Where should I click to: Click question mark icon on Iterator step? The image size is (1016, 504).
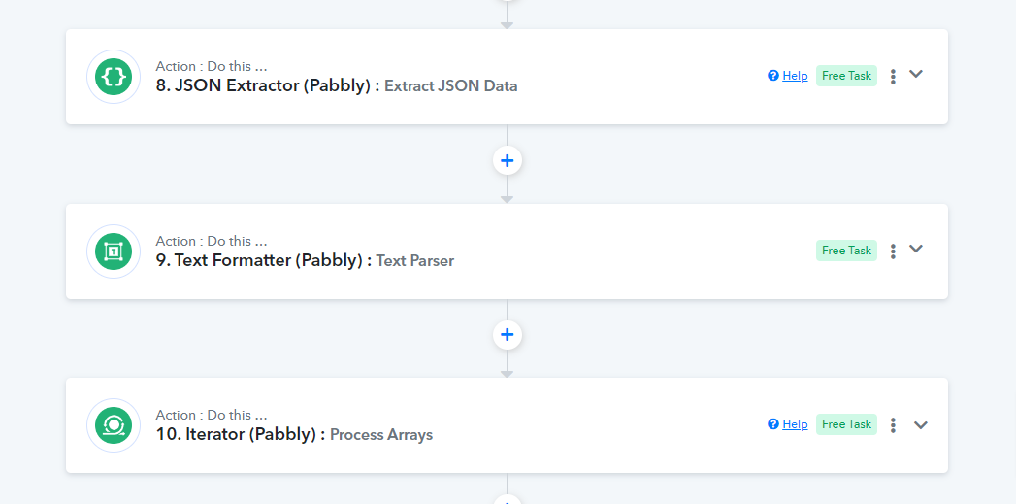(x=773, y=424)
